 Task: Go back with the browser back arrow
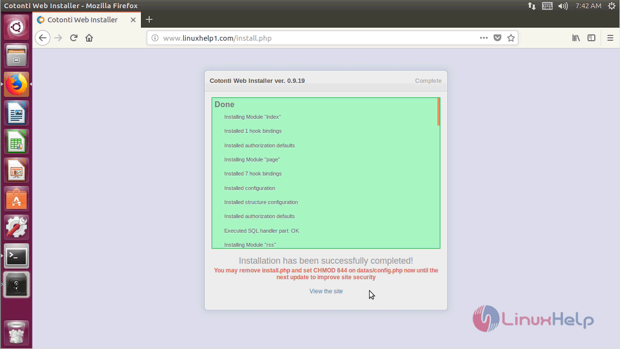43,38
